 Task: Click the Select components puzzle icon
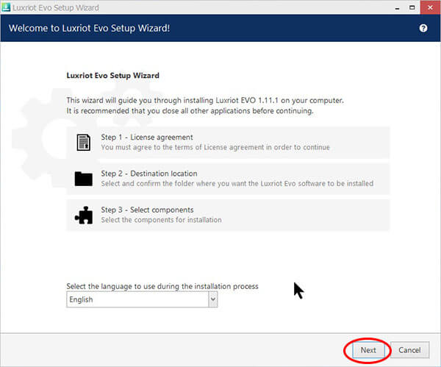[x=83, y=215]
